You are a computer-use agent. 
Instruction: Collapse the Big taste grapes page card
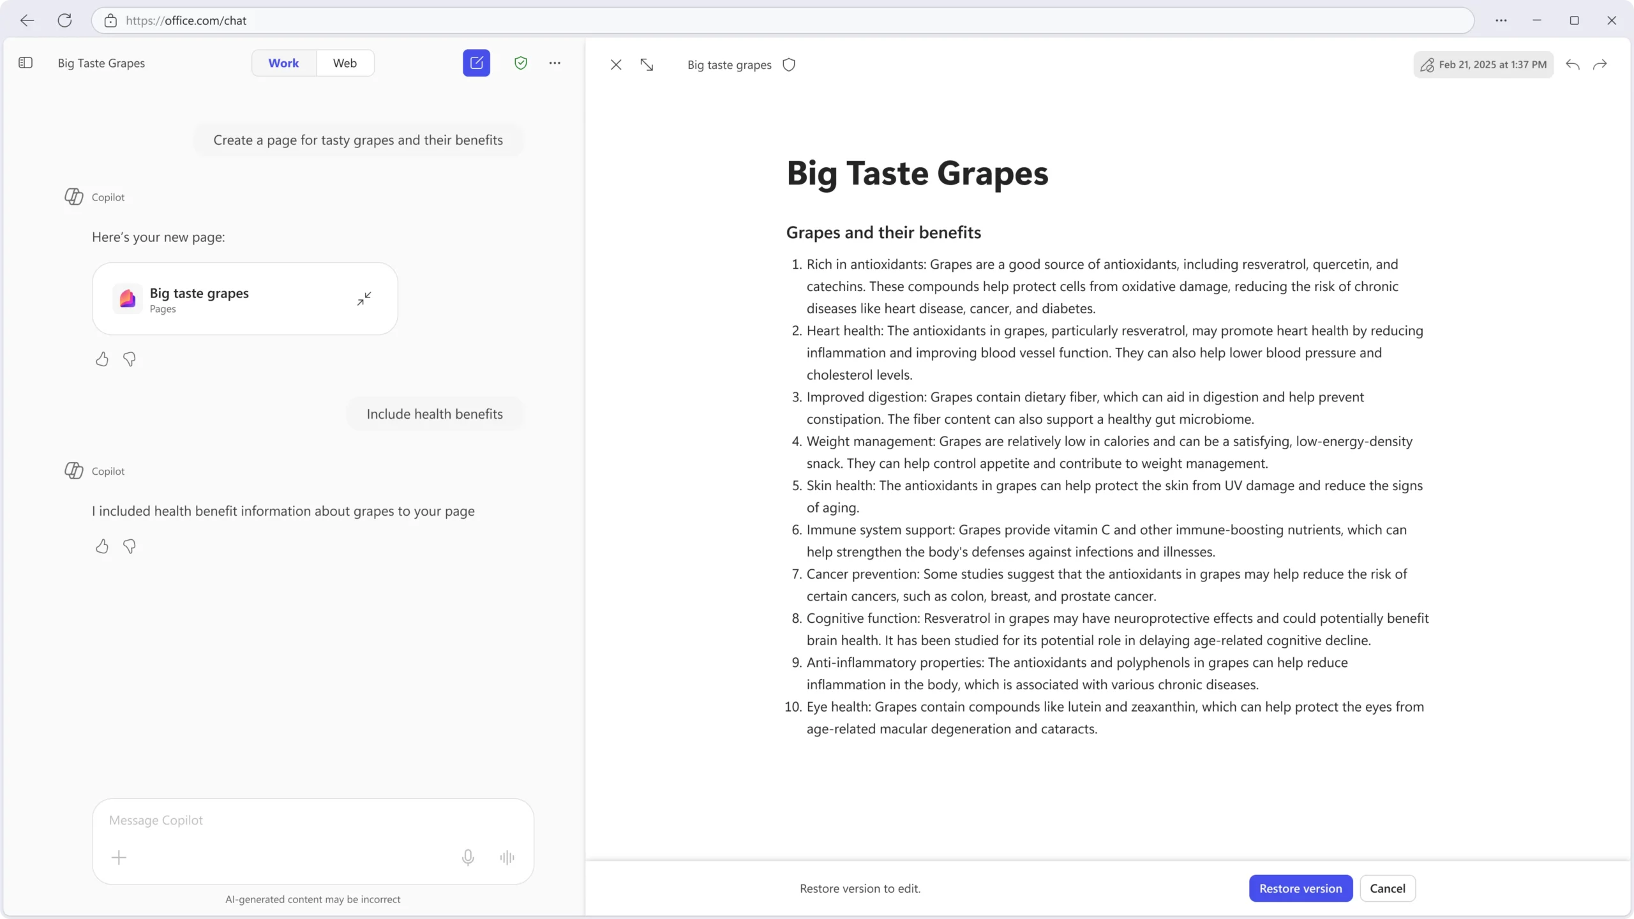(364, 299)
